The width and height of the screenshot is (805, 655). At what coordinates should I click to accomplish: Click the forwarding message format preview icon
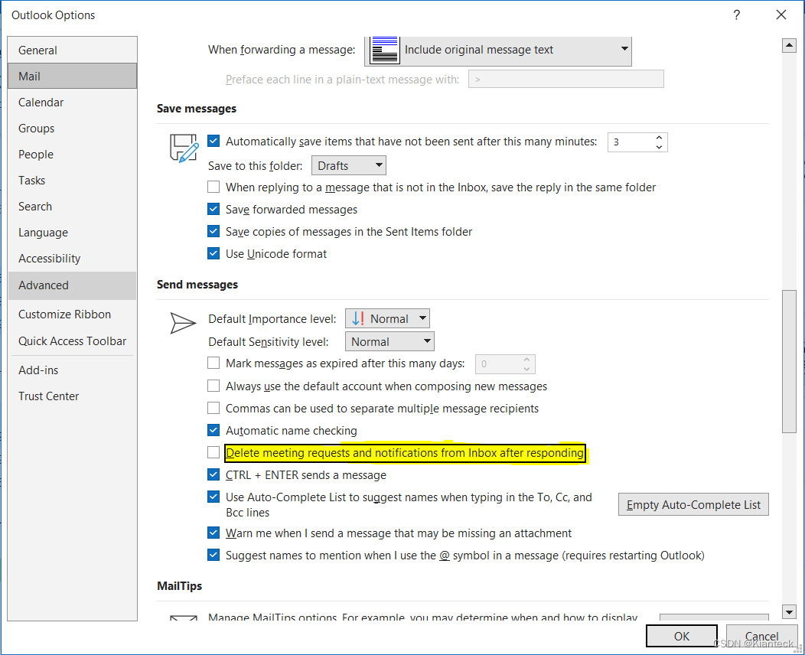[385, 50]
